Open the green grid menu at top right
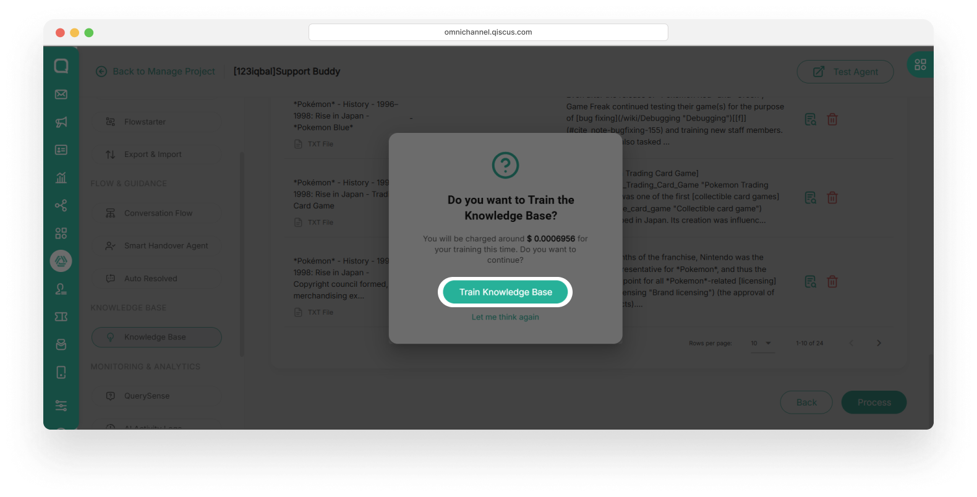The image size is (977, 497). tap(920, 64)
